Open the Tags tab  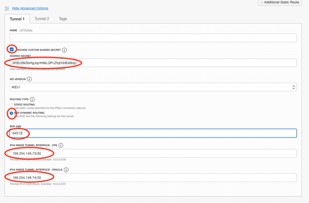pyautogui.click(x=63, y=19)
